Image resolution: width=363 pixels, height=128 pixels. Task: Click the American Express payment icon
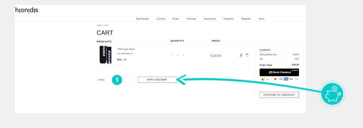click(x=286, y=79)
